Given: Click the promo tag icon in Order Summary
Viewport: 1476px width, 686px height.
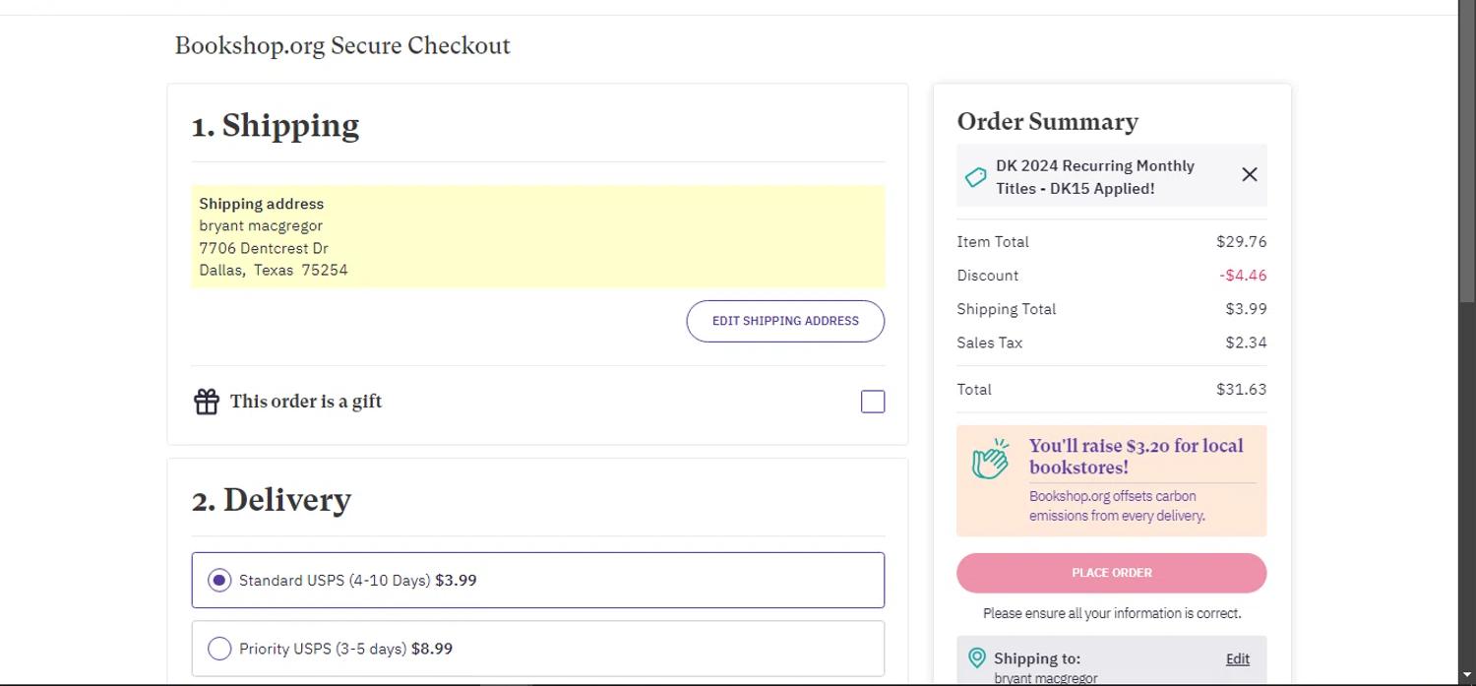Looking at the screenshot, I should pyautogui.click(x=975, y=177).
